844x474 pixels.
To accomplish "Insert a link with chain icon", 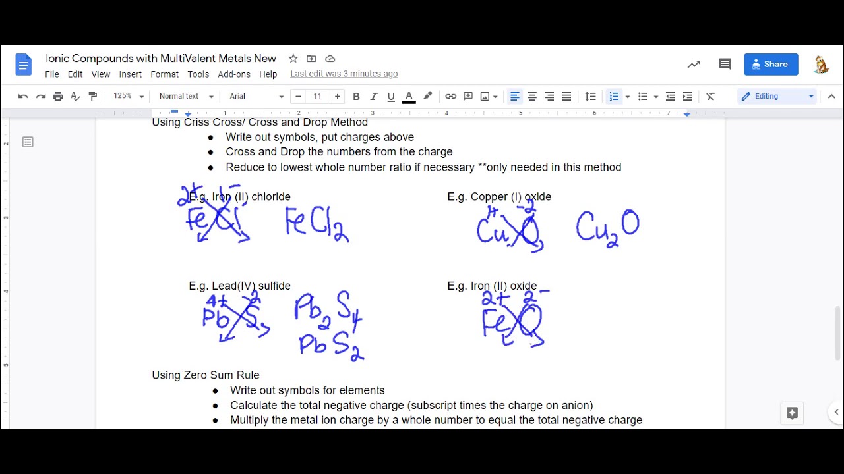I will point(451,97).
